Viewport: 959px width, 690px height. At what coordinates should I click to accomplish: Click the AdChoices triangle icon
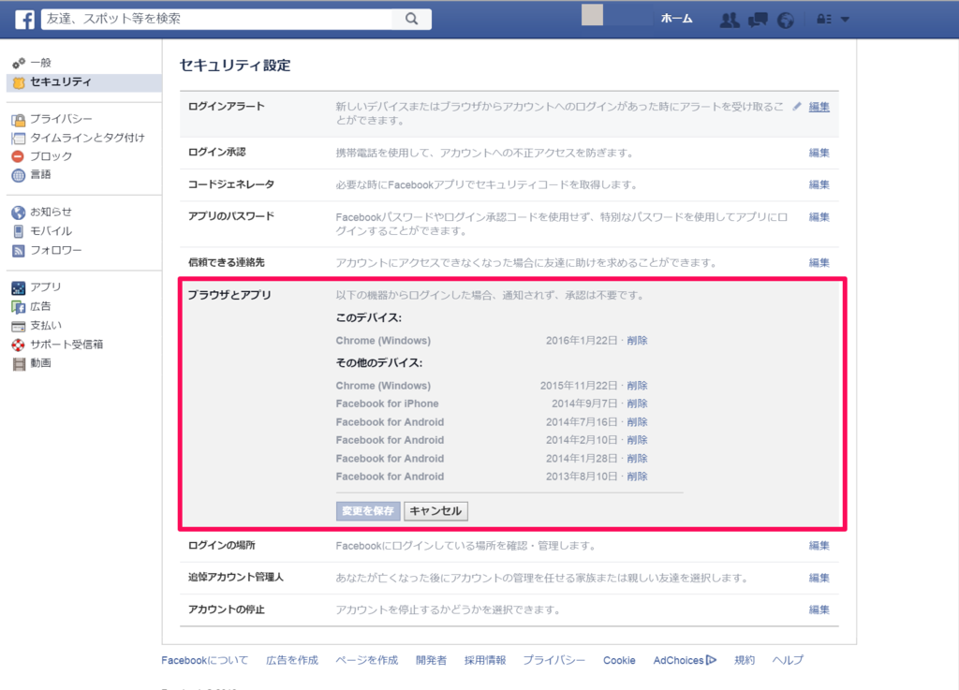711,660
